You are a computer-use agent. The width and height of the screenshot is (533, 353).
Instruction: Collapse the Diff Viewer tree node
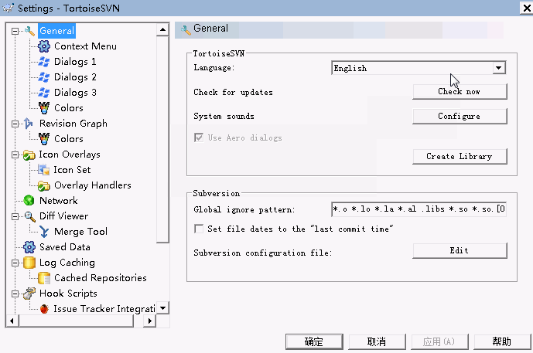click(15, 216)
